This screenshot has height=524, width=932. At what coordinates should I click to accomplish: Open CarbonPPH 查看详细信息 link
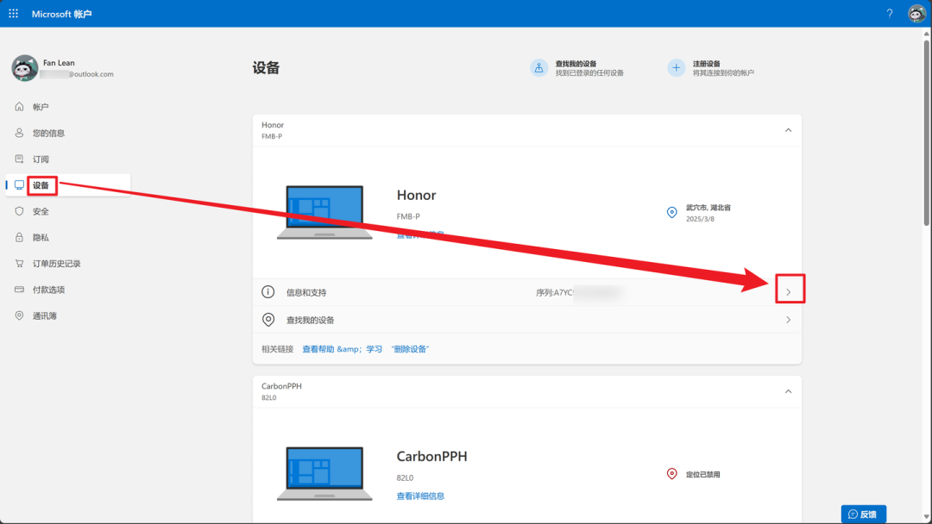[420, 496]
